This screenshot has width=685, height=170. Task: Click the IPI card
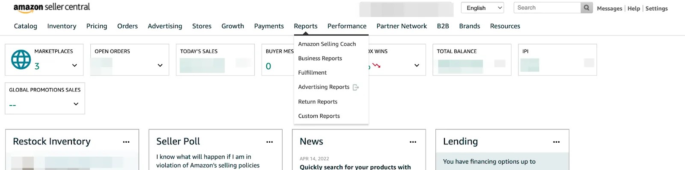(557, 60)
